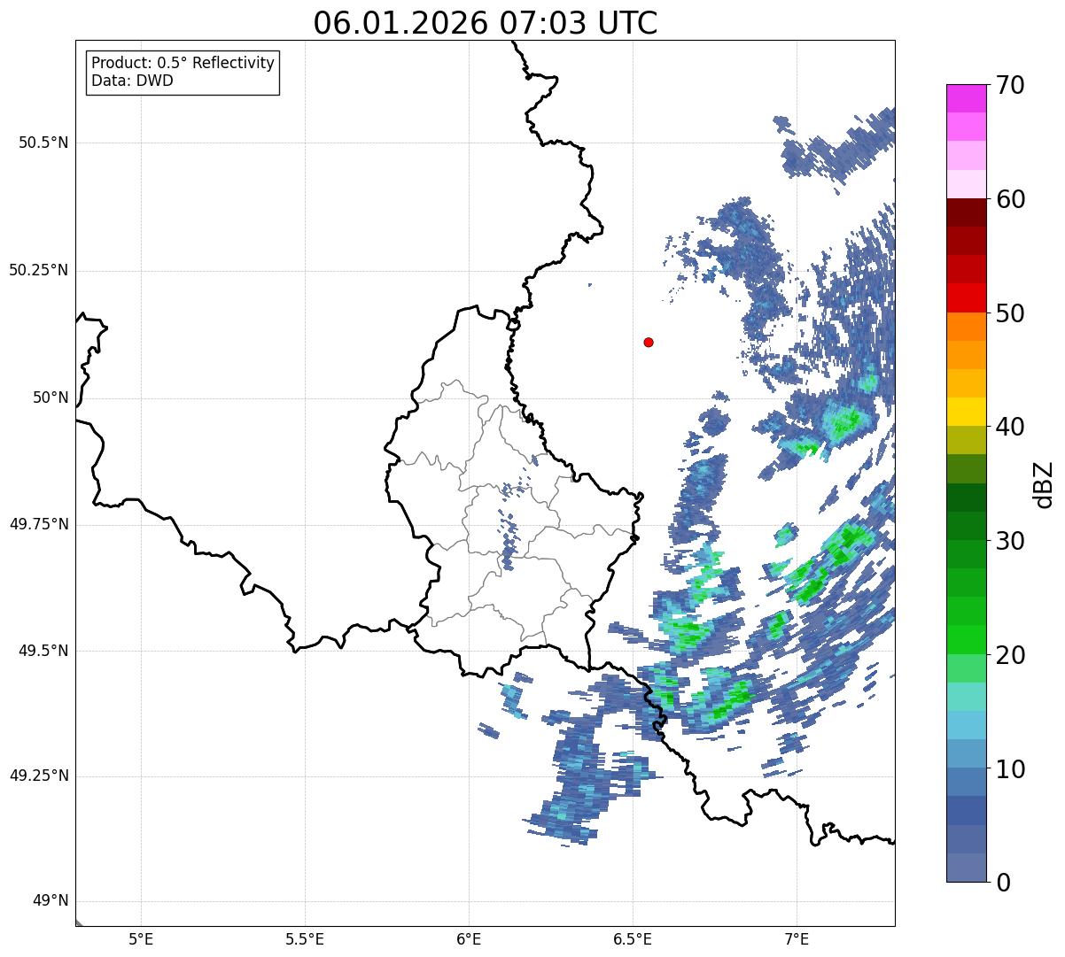The height and width of the screenshot is (957, 1065).
Task: Click the 49.5°N latitude label
Action: click(43, 651)
